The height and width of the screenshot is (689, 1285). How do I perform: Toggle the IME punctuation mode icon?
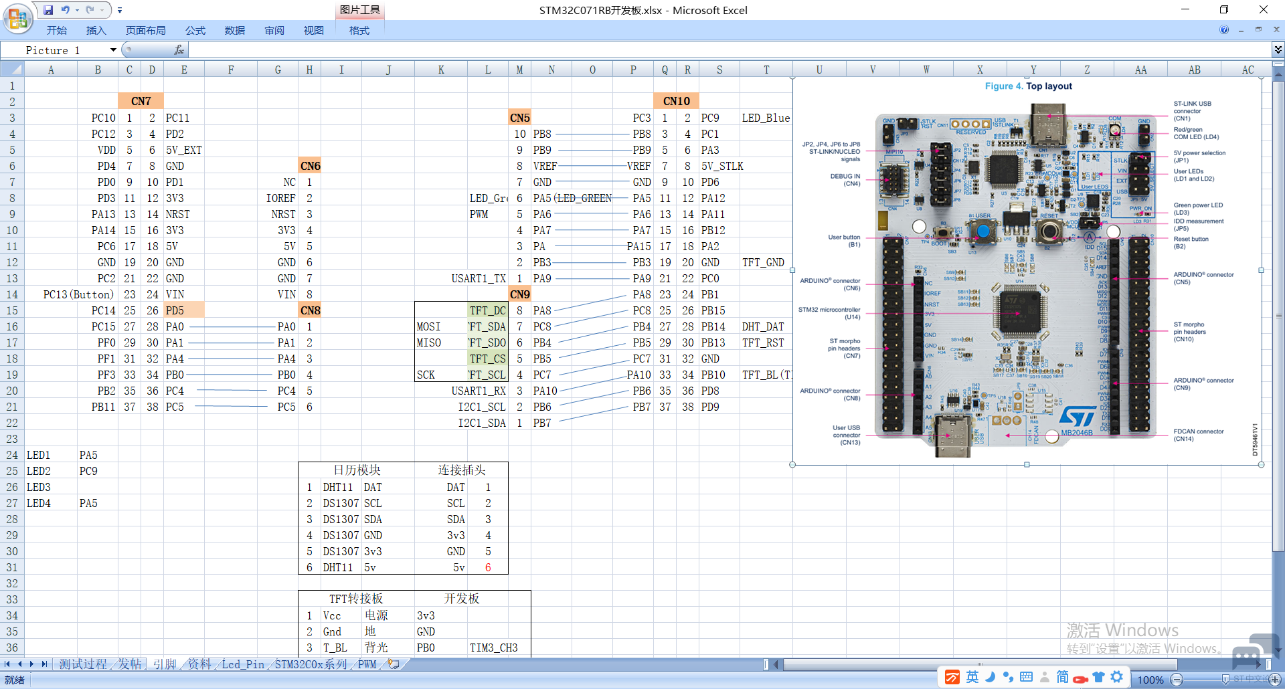click(1008, 678)
